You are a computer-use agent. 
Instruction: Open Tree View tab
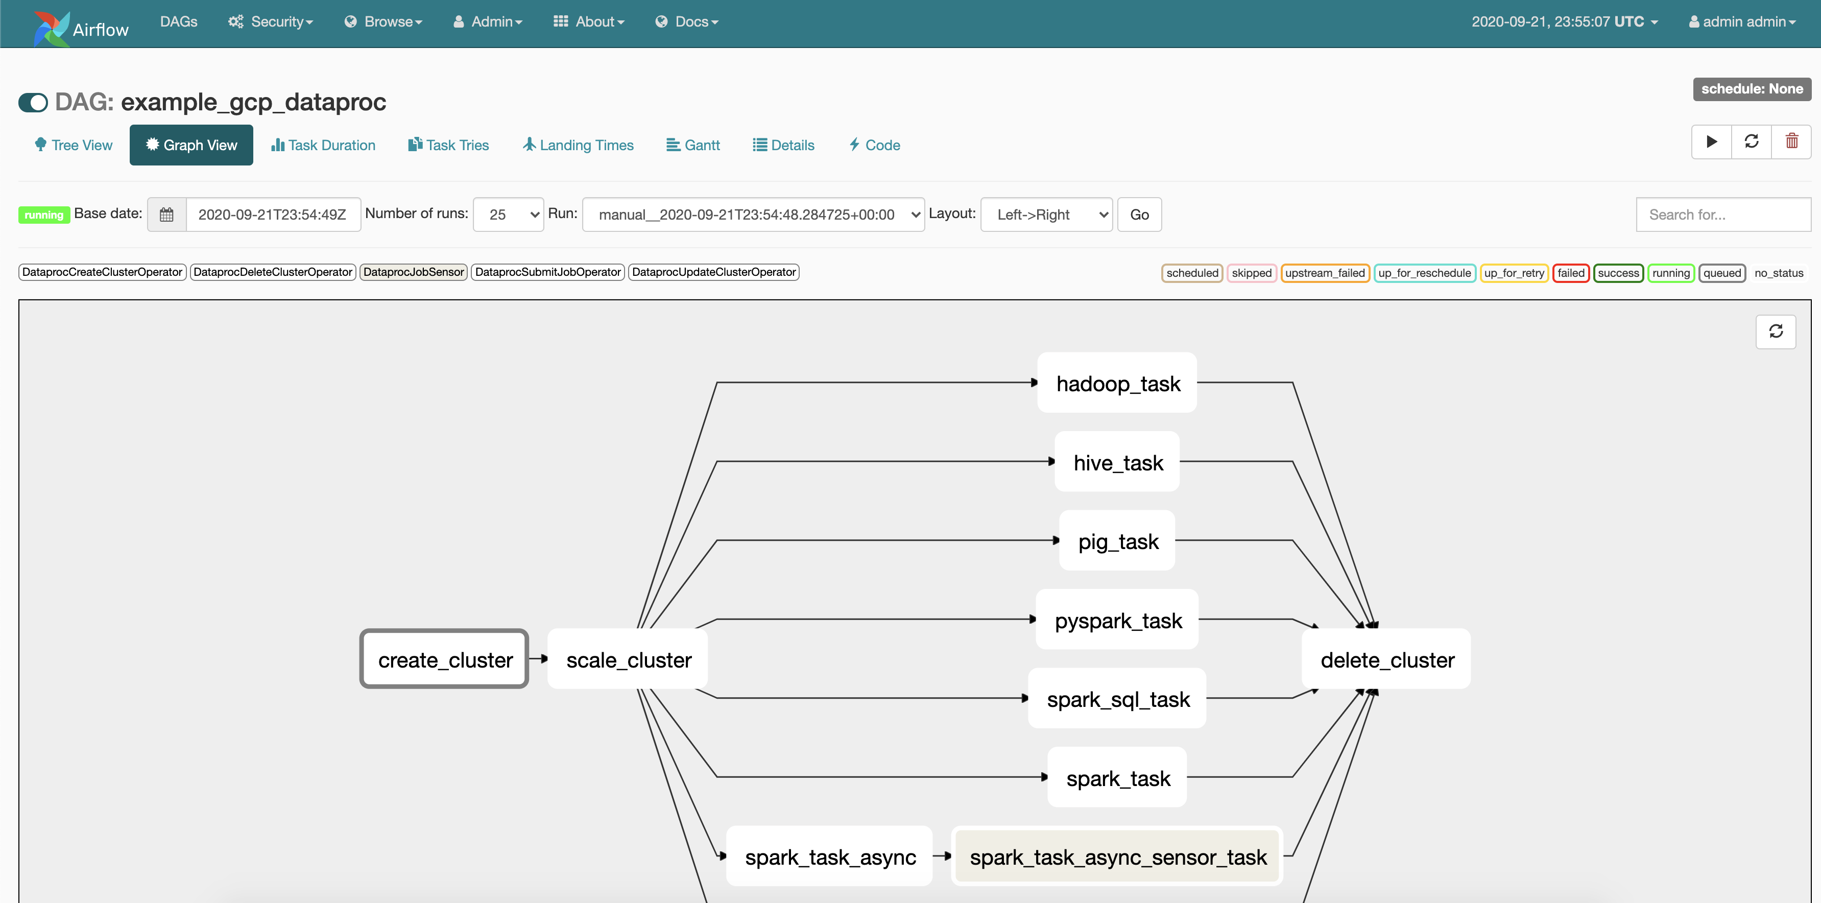pyautogui.click(x=74, y=145)
